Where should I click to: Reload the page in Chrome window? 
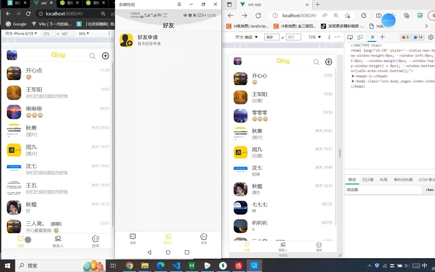28,14
